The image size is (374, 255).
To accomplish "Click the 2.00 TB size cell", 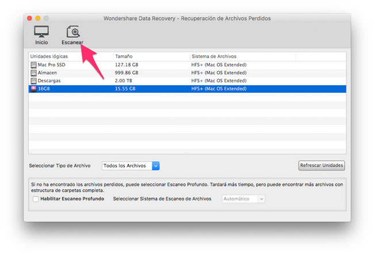I will 124,81.
